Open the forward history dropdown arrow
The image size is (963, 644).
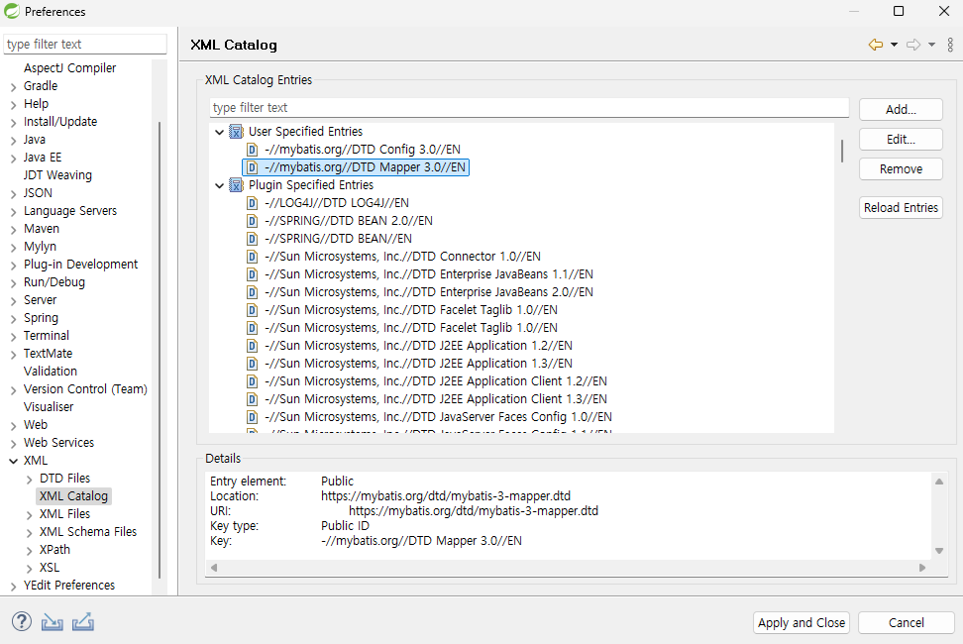coord(931,45)
